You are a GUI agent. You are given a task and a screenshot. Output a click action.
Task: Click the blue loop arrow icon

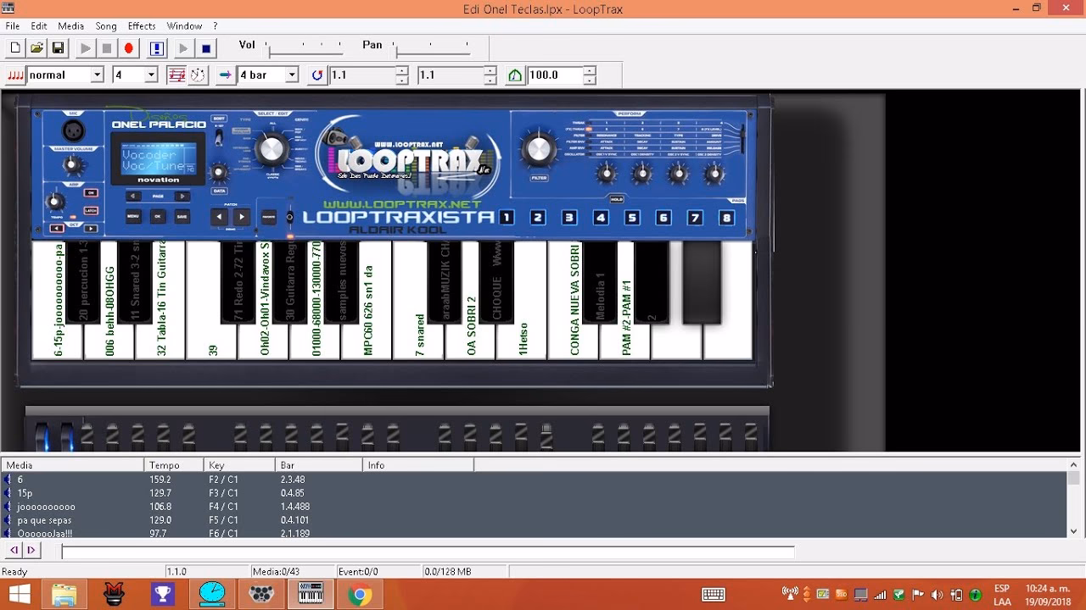316,75
